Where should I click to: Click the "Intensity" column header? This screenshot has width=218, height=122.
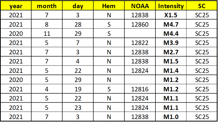(171, 6)
